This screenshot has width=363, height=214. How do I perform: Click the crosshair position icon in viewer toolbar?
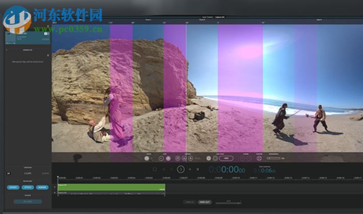(259, 158)
